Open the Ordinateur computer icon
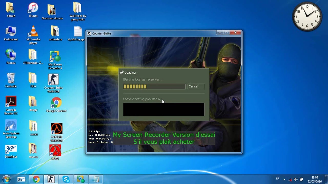Viewport: 328px width, 184px height. tap(11, 33)
